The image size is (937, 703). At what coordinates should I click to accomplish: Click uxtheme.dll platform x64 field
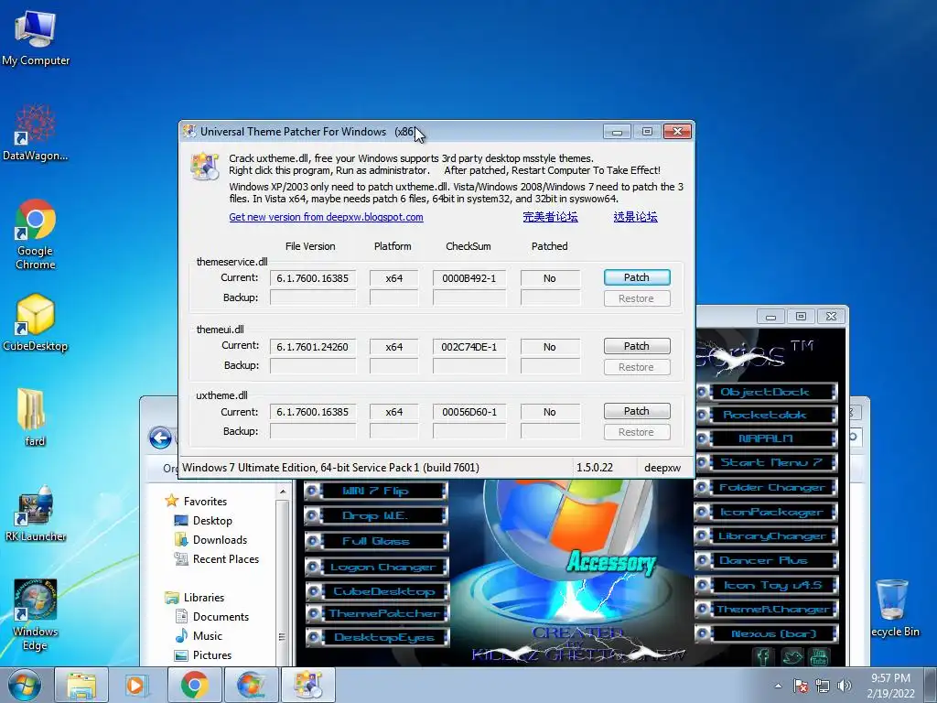click(393, 412)
